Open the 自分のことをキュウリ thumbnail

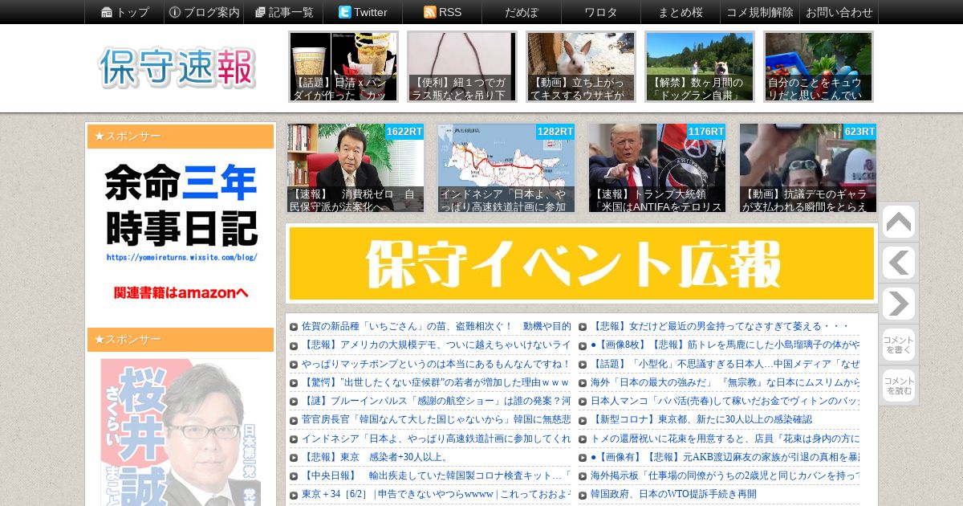[x=819, y=67]
